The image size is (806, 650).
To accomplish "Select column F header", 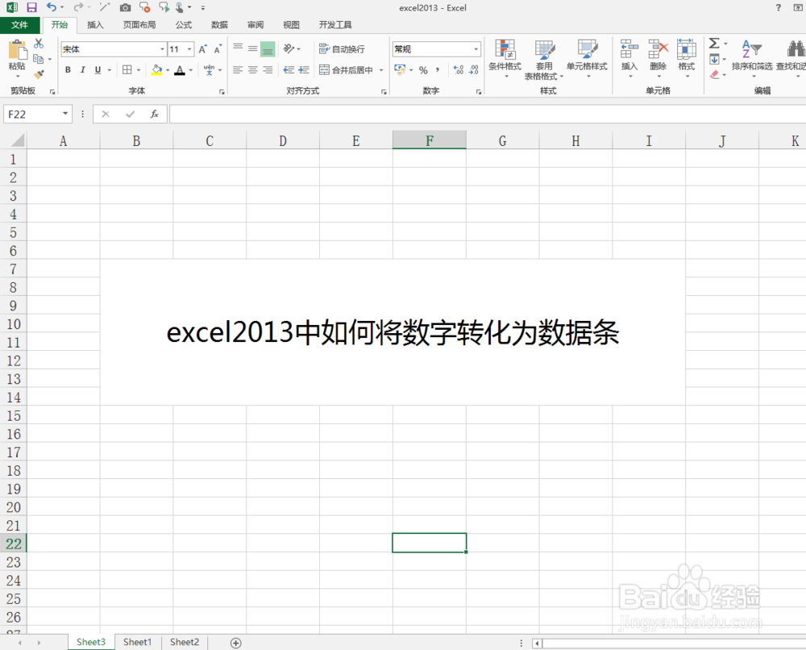I will [430, 140].
